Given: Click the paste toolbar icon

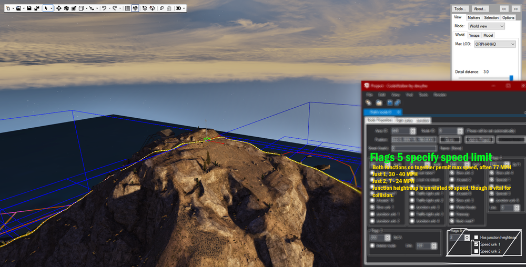Looking at the screenshot, I should pos(169,8).
